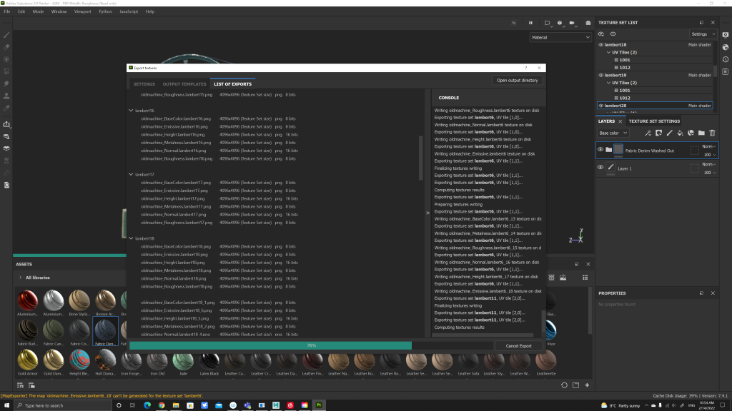The width and height of the screenshot is (732, 411).
Task: Collapse the lambert17 export group
Action: (x=131, y=174)
